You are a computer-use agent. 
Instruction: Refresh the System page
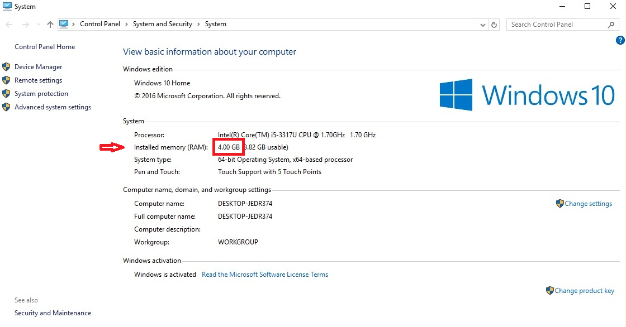click(x=494, y=25)
